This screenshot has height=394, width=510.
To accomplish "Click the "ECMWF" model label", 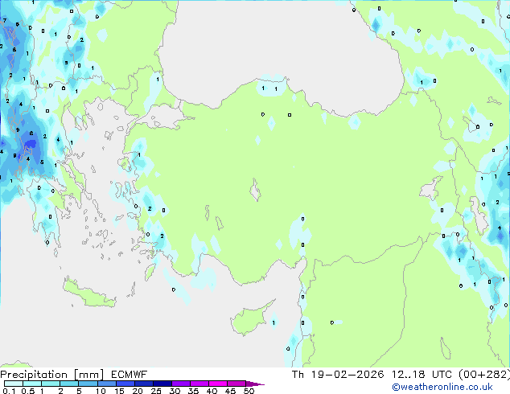I will click(x=130, y=375).
